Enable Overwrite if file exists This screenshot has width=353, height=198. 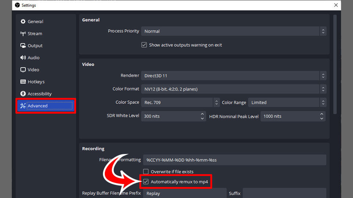coord(146,172)
